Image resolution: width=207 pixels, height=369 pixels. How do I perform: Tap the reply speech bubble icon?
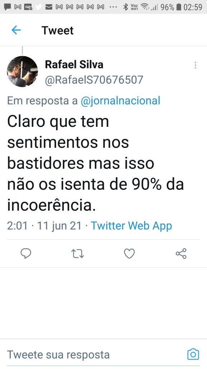tap(26, 254)
